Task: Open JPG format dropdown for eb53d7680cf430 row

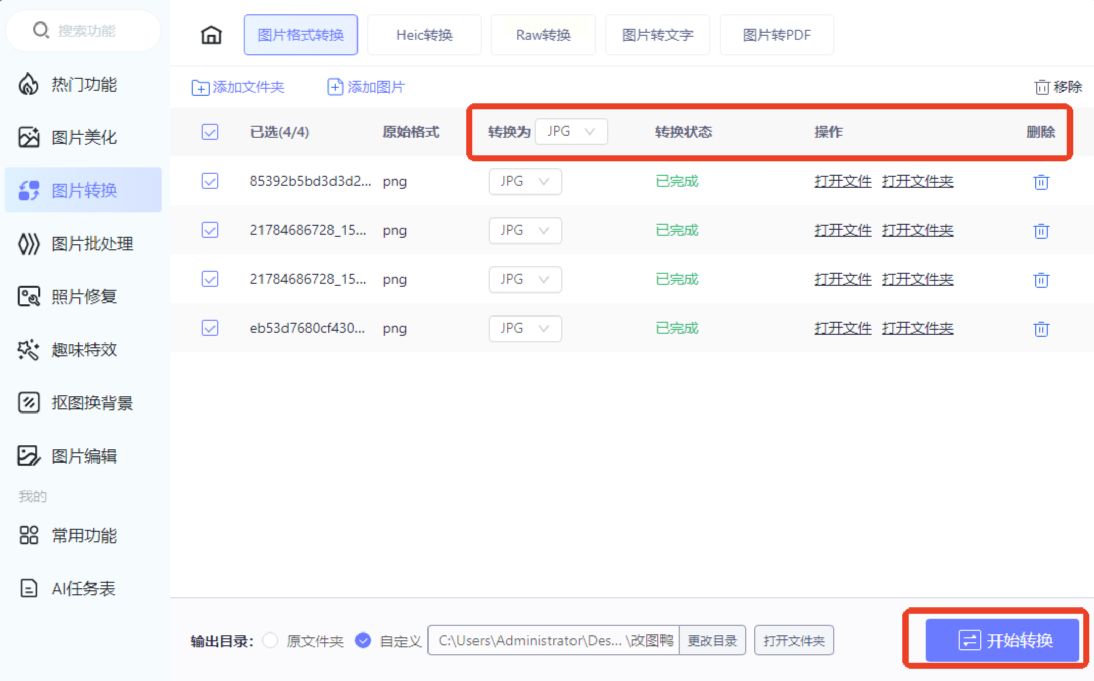Action: click(x=525, y=328)
